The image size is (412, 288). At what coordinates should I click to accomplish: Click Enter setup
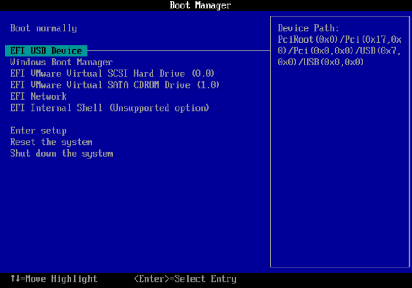(38, 130)
